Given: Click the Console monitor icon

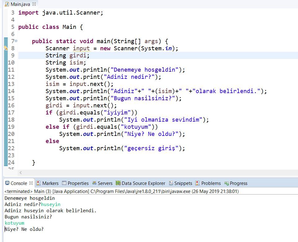Looking at the screenshot, I should 7,183.
